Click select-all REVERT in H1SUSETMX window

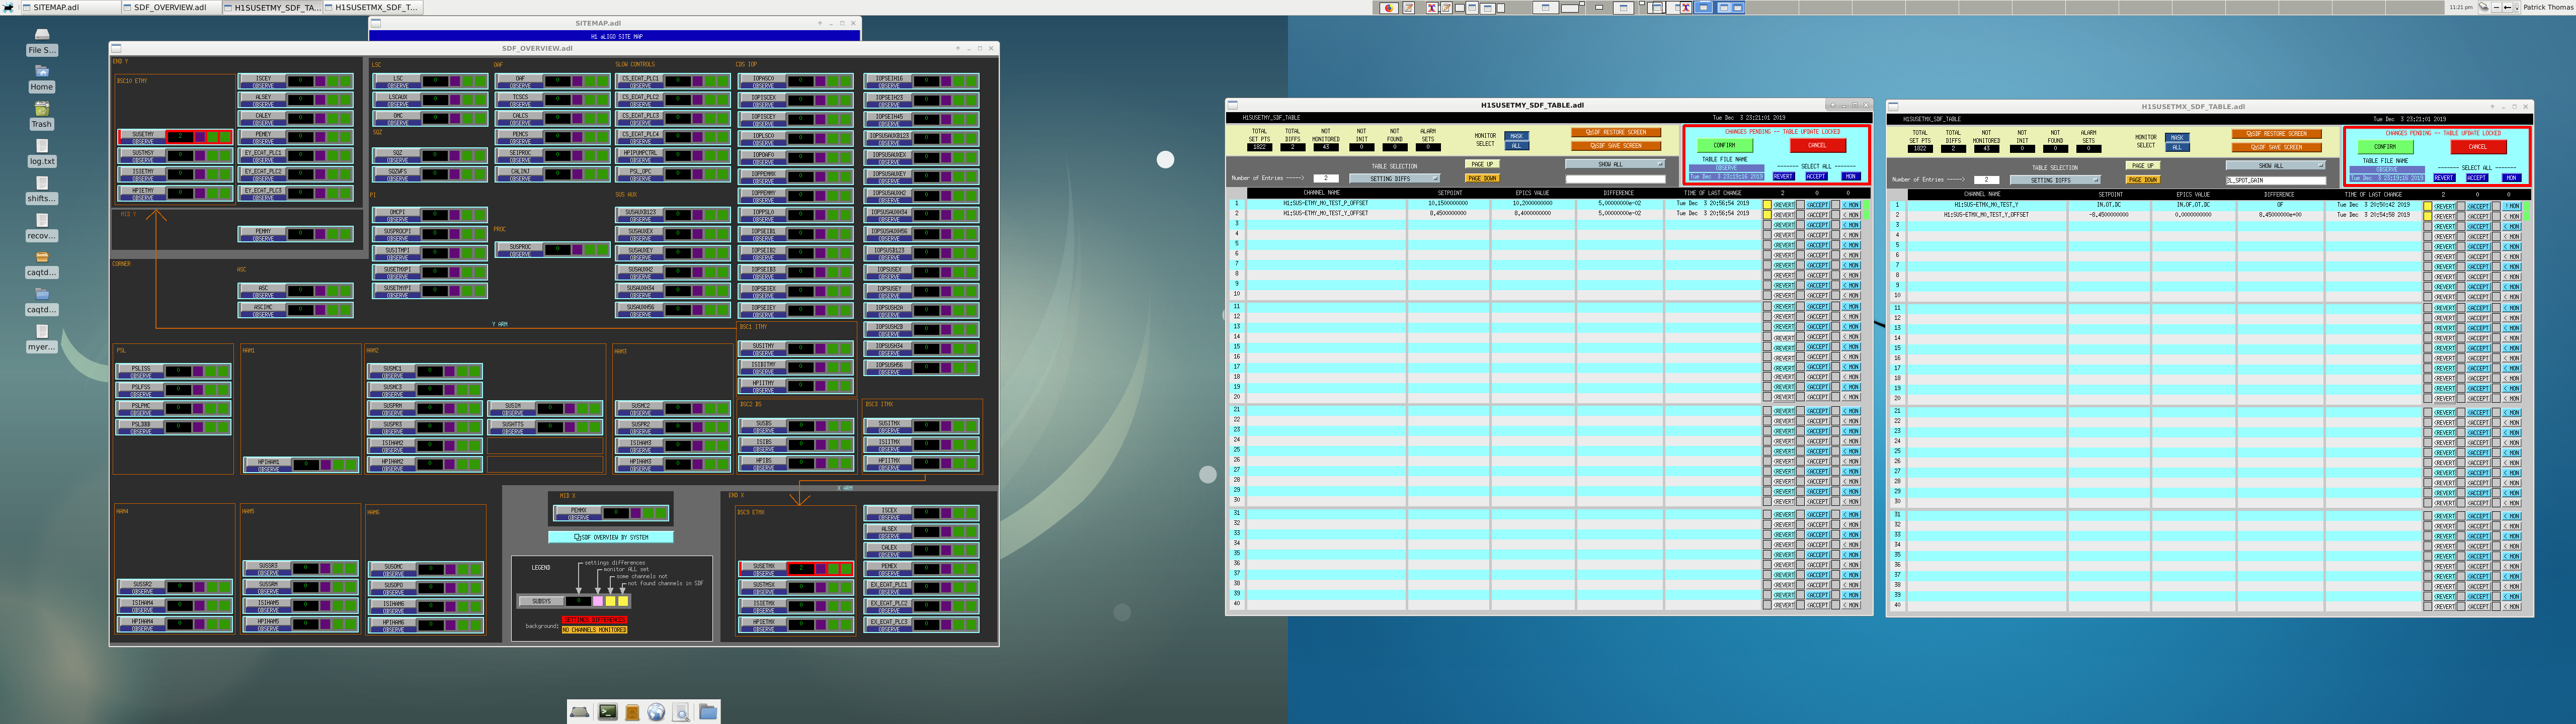(2444, 178)
